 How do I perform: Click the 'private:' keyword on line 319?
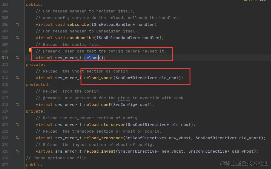click(x=36, y=111)
